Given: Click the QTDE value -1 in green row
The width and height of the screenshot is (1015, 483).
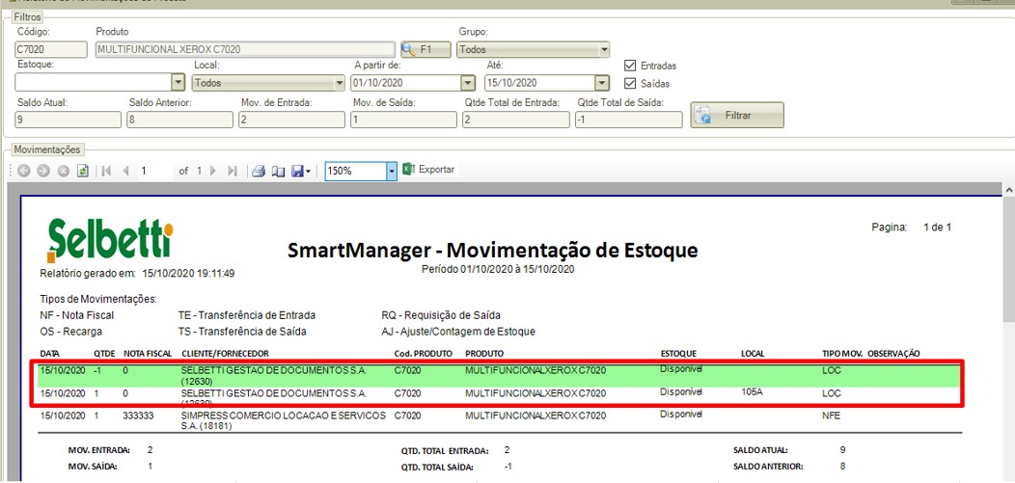Looking at the screenshot, I should point(97,370).
